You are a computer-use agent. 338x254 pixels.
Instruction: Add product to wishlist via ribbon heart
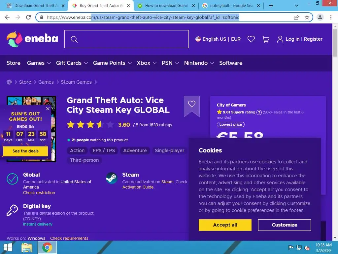point(192,104)
